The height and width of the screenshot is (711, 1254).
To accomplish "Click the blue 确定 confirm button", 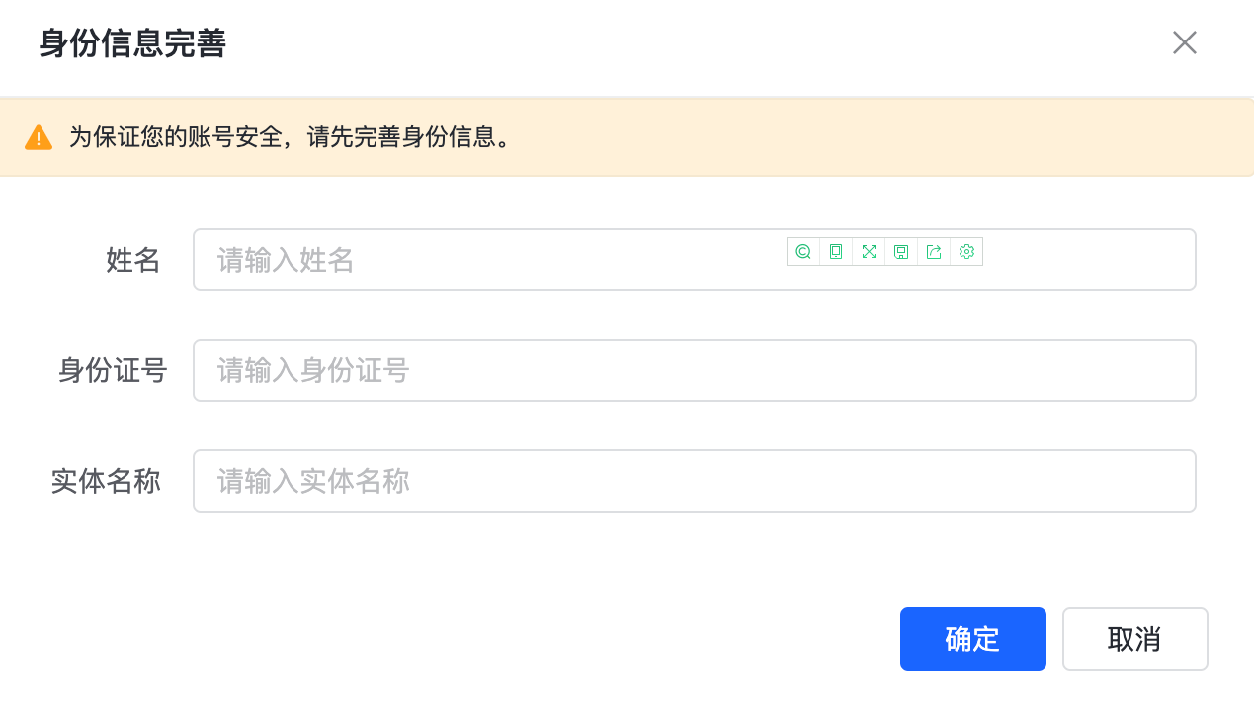I will (x=972, y=639).
